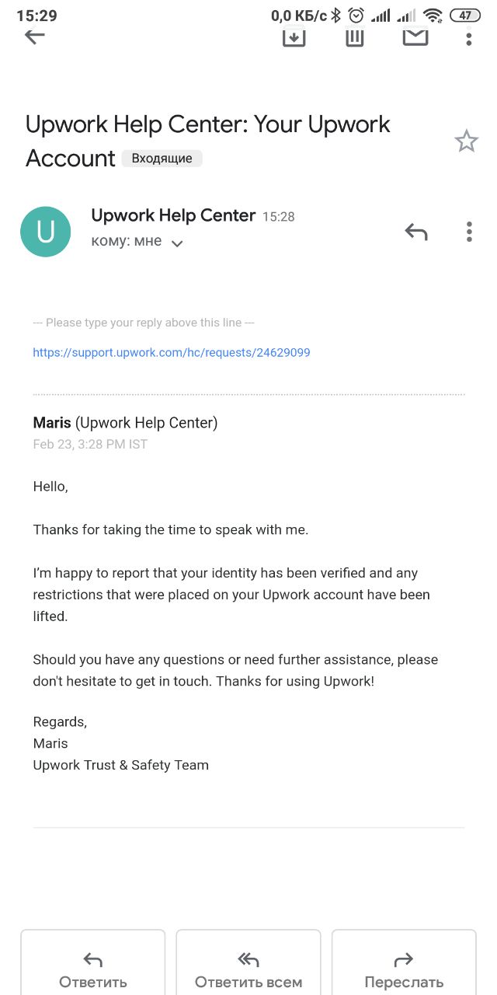Archive this email with the archive icon
The height and width of the screenshot is (995, 497).
[294, 36]
